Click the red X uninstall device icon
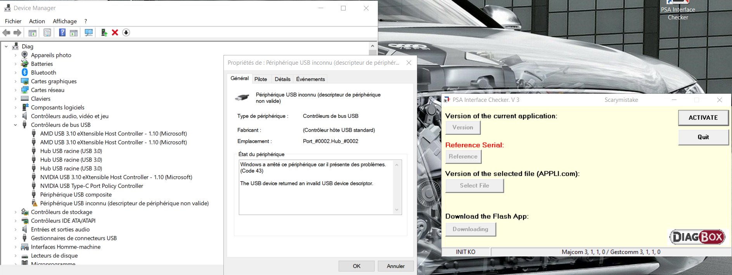Viewport: 732px width, 275px height. tap(115, 33)
